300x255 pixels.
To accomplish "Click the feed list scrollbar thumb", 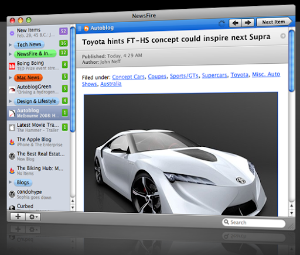I will coord(73,80).
